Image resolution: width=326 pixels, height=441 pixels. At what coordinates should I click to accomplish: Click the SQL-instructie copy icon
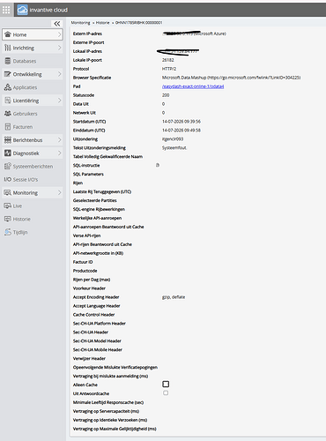tap(158, 165)
